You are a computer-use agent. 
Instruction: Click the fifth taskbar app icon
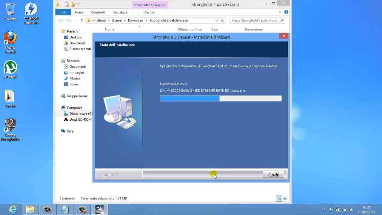(82, 209)
